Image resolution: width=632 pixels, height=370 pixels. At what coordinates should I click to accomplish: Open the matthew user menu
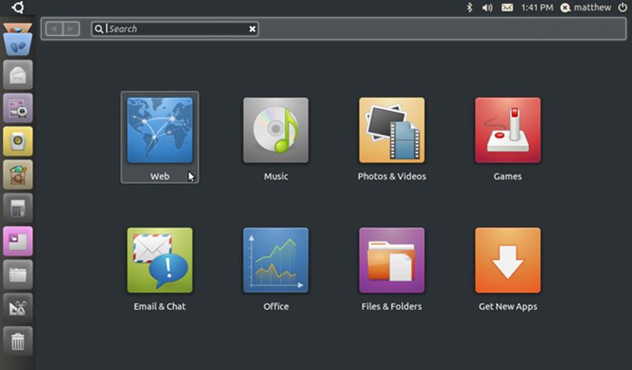click(x=586, y=7)
